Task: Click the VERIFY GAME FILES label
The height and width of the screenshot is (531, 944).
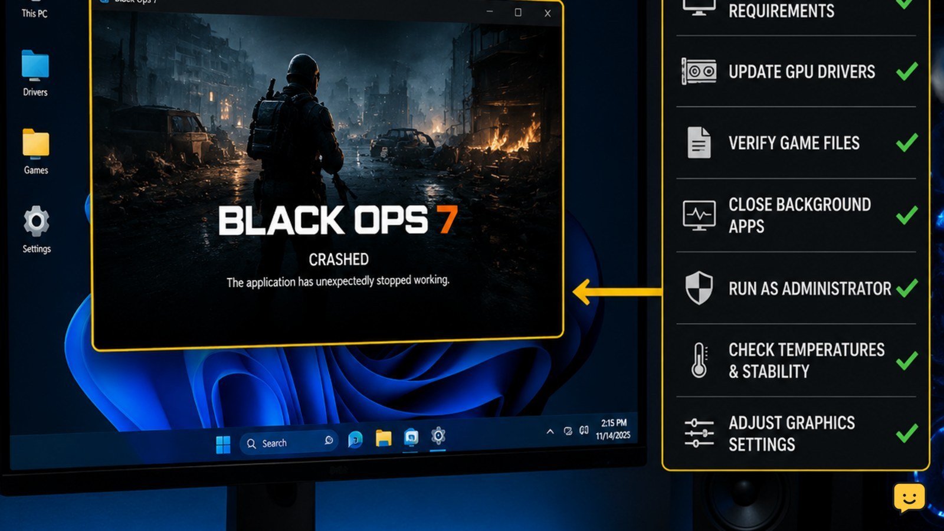Action: click(794, 143)
